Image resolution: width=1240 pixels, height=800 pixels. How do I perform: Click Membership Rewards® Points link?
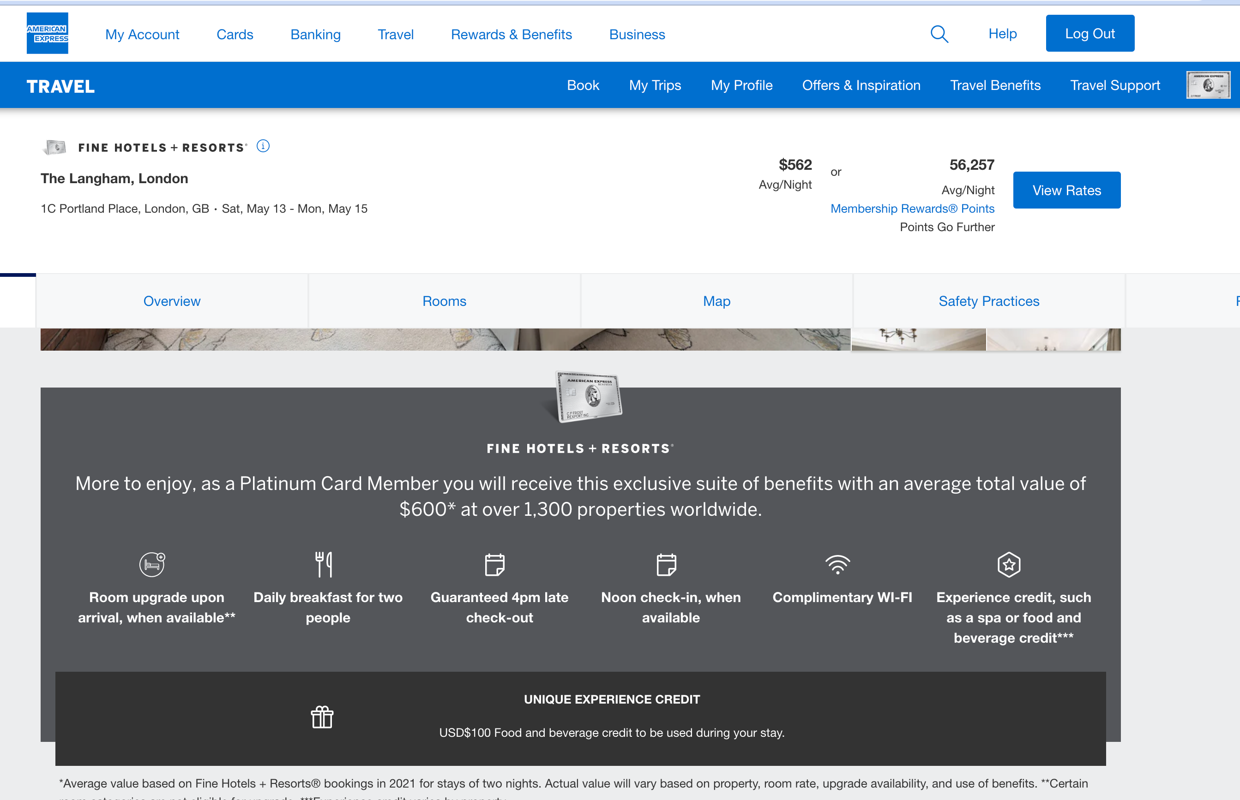tap(912, 209)
